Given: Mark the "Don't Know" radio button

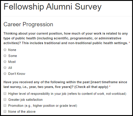Looking at the screenshot, I should (5, 74).
